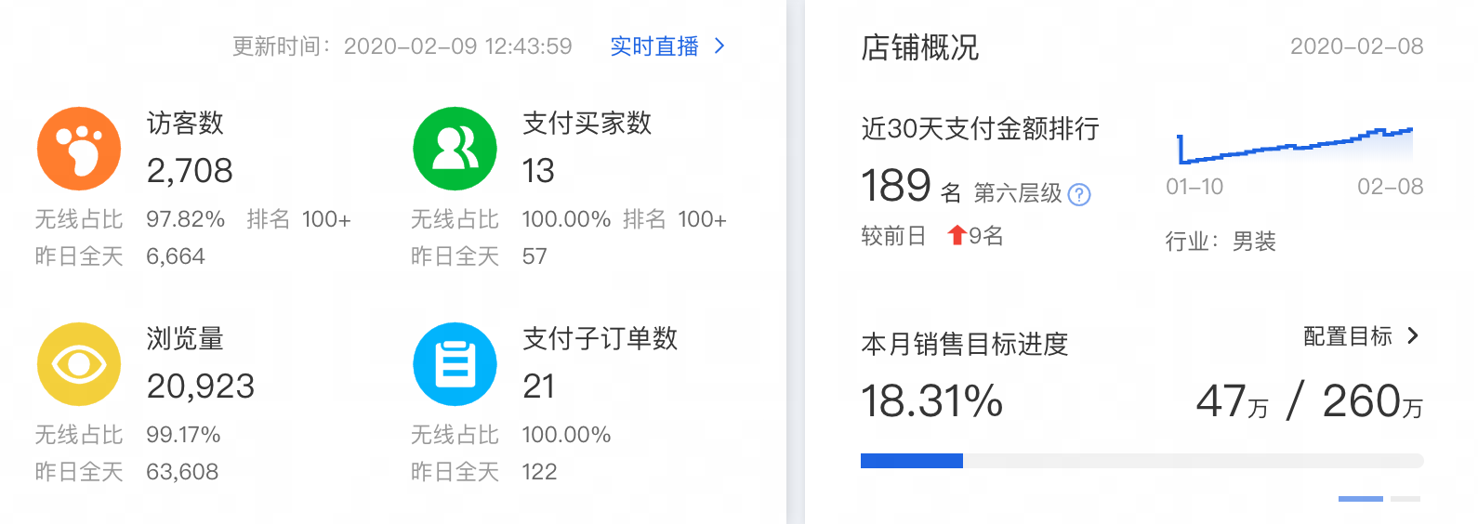Click the 30-day payment ranking trend chart
Screen dimensions: 1478x524
[1295, 146]
